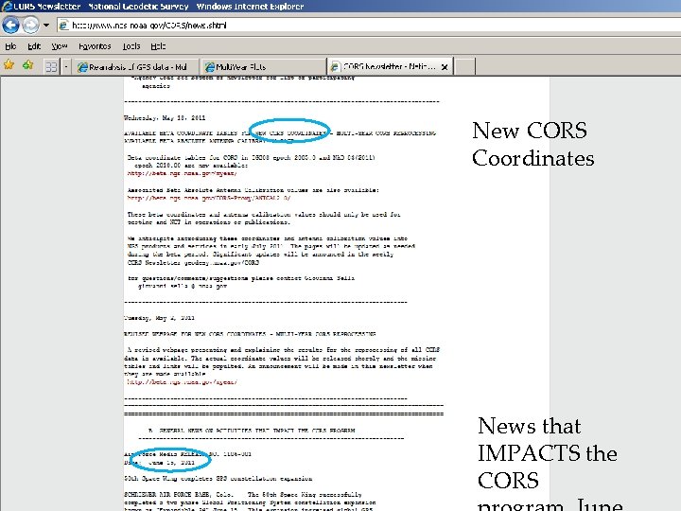The width and height of the screenshot is (681, 511).
Task: Close the CORS Newsletter tab
Action: pyautogui.click(x=445, y=67)
